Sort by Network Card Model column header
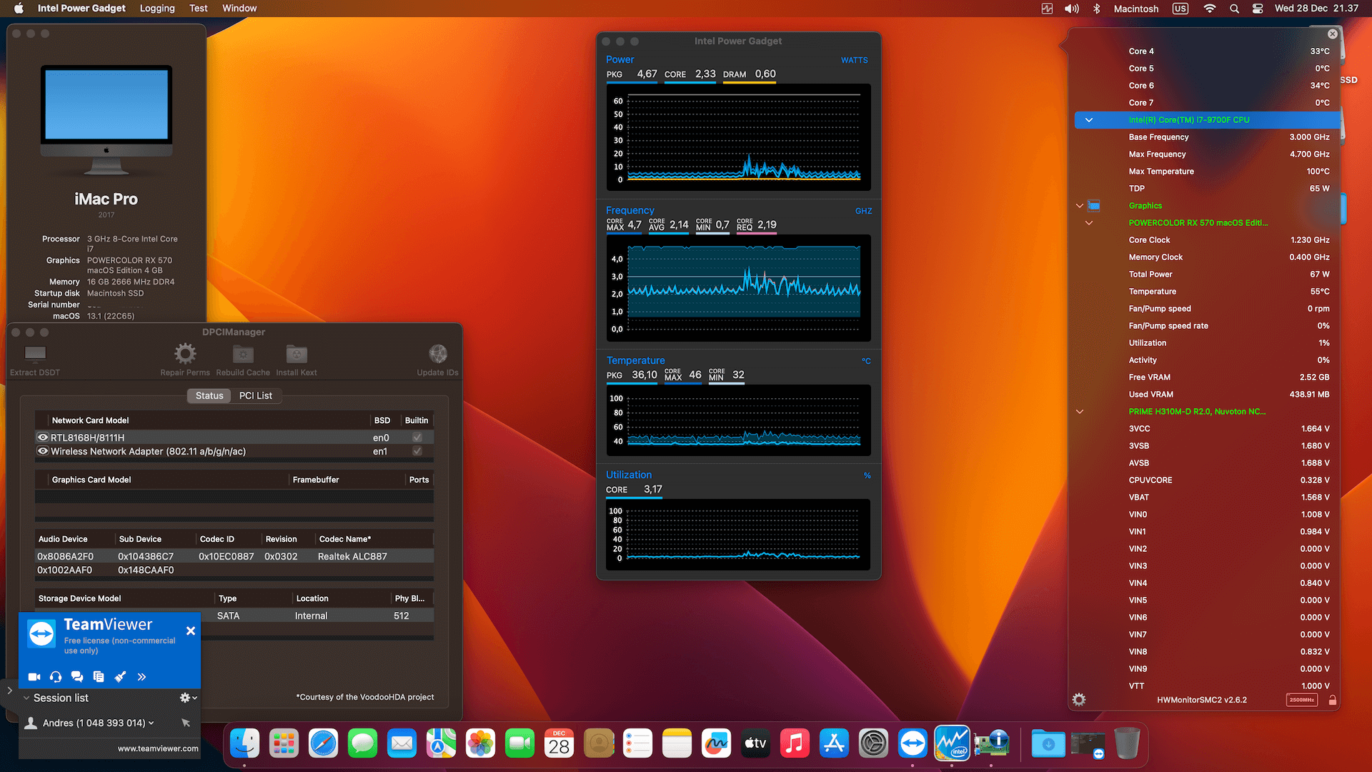 tap(209, 420)
